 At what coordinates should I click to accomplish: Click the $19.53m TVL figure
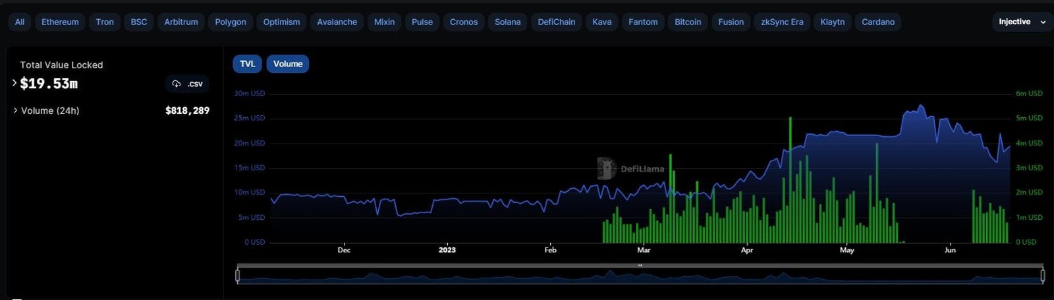tap(49, 84)
